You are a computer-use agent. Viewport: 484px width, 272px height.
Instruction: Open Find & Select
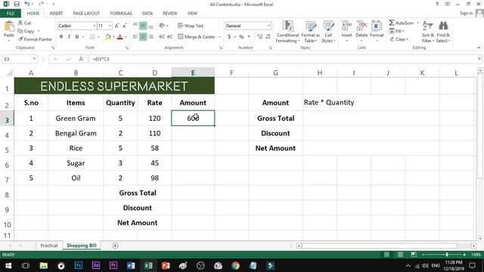coord(443,32)
